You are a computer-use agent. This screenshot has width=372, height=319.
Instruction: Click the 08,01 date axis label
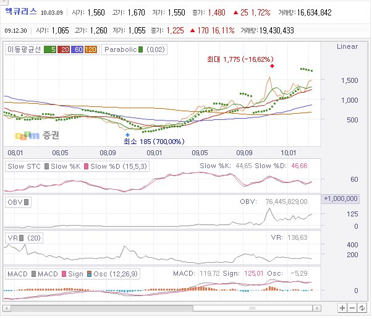[x=15, y=153]
